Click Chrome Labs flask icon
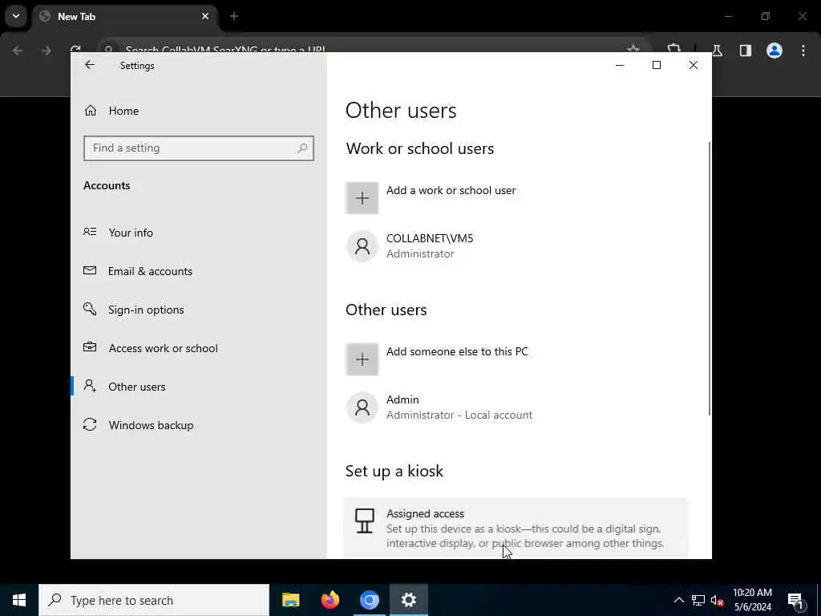The height and width of the screenshot is (616, 821). coord(717,51)
